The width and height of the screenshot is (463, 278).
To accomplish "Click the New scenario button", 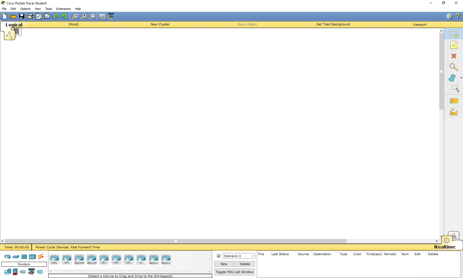I will 224,264.
